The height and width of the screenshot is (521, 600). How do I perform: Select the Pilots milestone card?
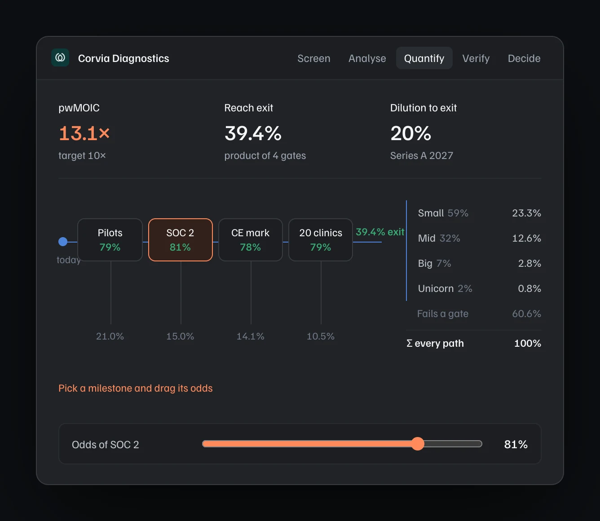[x=110, y=240]
